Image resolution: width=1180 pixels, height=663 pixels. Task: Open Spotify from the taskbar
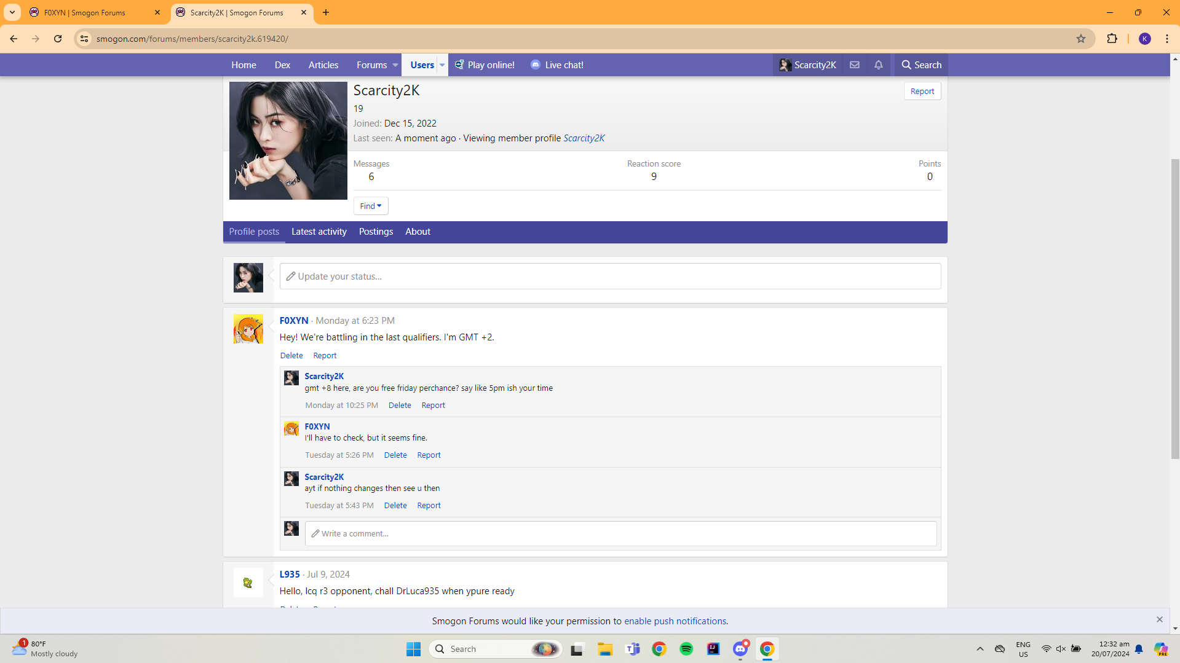click(686, 649)
